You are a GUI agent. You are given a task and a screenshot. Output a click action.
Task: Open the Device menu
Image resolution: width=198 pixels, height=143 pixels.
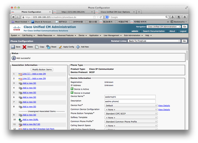[83, 35]
